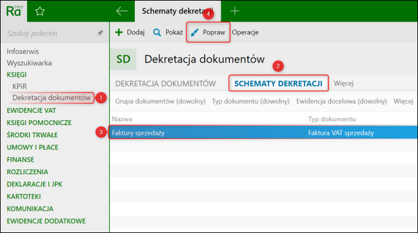Open the Operacje menu
The image size is (418, 233).
[245, 32]
